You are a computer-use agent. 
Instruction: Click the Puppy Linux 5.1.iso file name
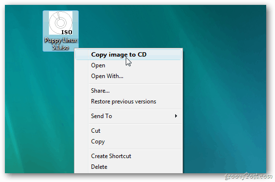61,44
